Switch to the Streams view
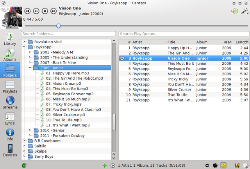The width and height of the screenshot is (250, 169). [x=10, y=103]
